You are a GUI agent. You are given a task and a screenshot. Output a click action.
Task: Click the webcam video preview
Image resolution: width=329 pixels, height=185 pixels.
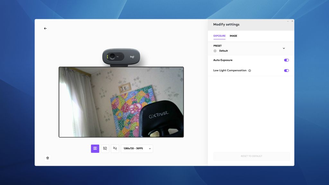[121, 102]
